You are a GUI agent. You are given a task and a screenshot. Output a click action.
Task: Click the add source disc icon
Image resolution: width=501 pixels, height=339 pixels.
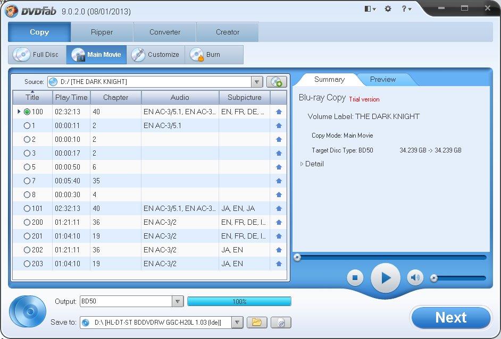coord(277,82)
